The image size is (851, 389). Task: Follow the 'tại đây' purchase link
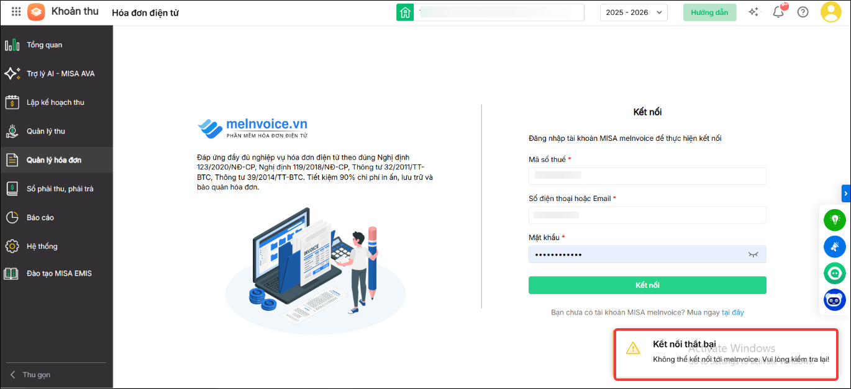tap(733, 313)
